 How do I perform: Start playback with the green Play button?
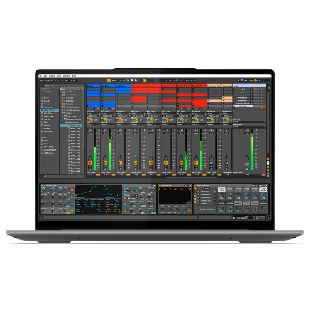(128, 80)
